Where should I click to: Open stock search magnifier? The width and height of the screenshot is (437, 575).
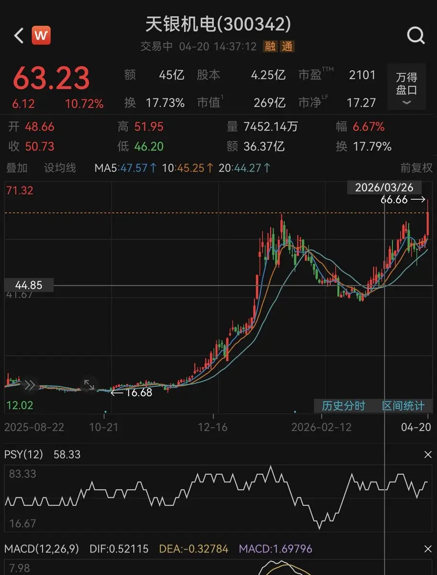(415, 35)
